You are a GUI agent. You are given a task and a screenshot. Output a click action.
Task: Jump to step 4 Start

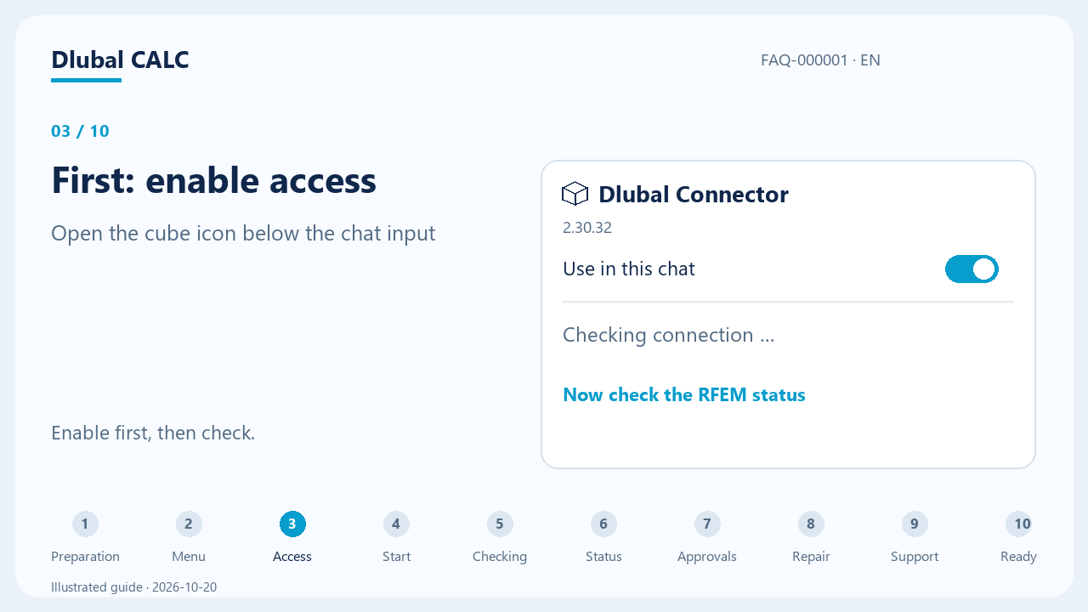tap(396, 539)
